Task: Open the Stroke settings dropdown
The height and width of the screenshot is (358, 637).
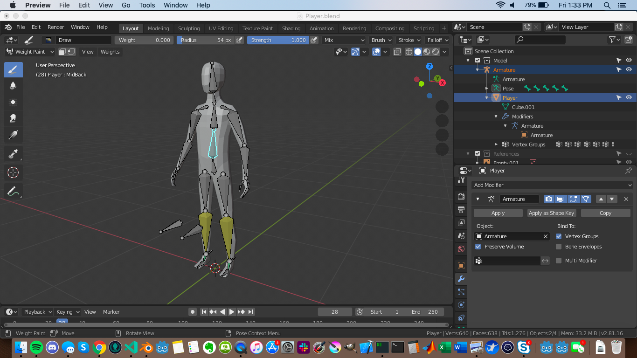Action: (x=409, y=40)
